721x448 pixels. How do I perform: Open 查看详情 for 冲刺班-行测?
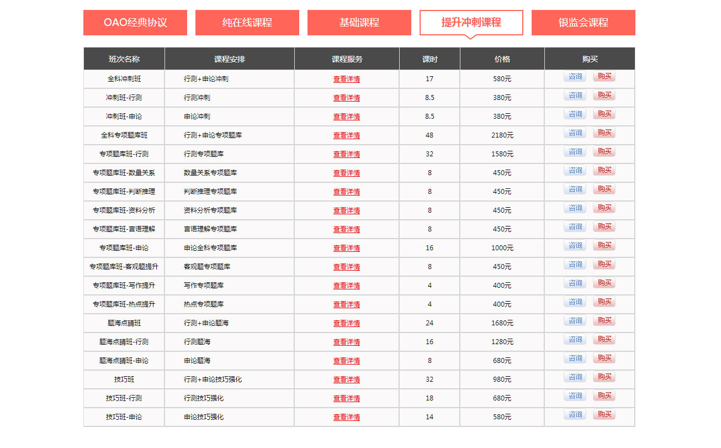click(x=347, y=98)
